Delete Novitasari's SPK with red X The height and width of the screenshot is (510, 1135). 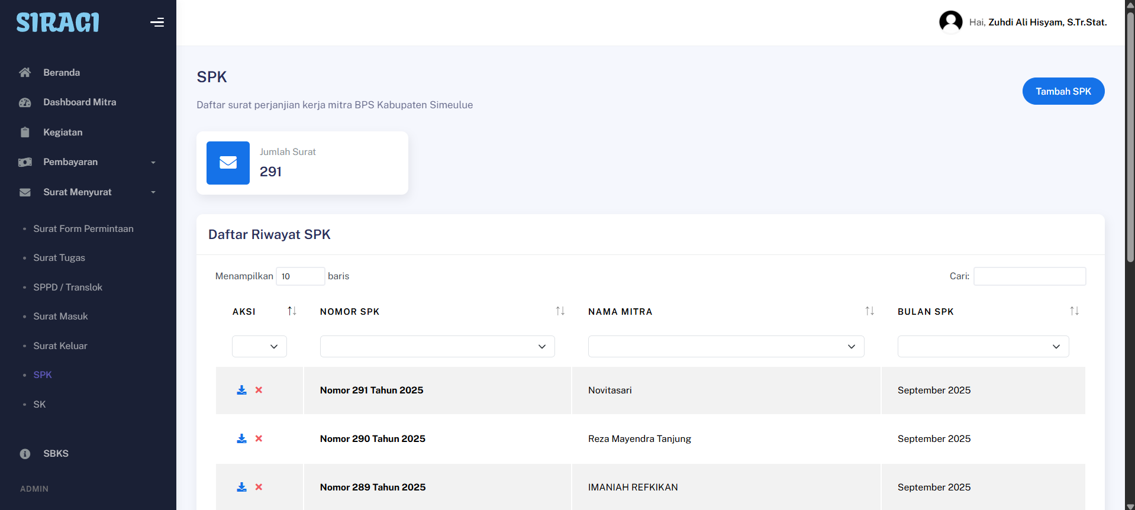259,390
